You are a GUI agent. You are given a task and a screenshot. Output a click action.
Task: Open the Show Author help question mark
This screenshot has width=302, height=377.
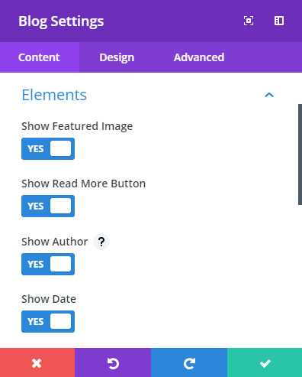(101, 242)
